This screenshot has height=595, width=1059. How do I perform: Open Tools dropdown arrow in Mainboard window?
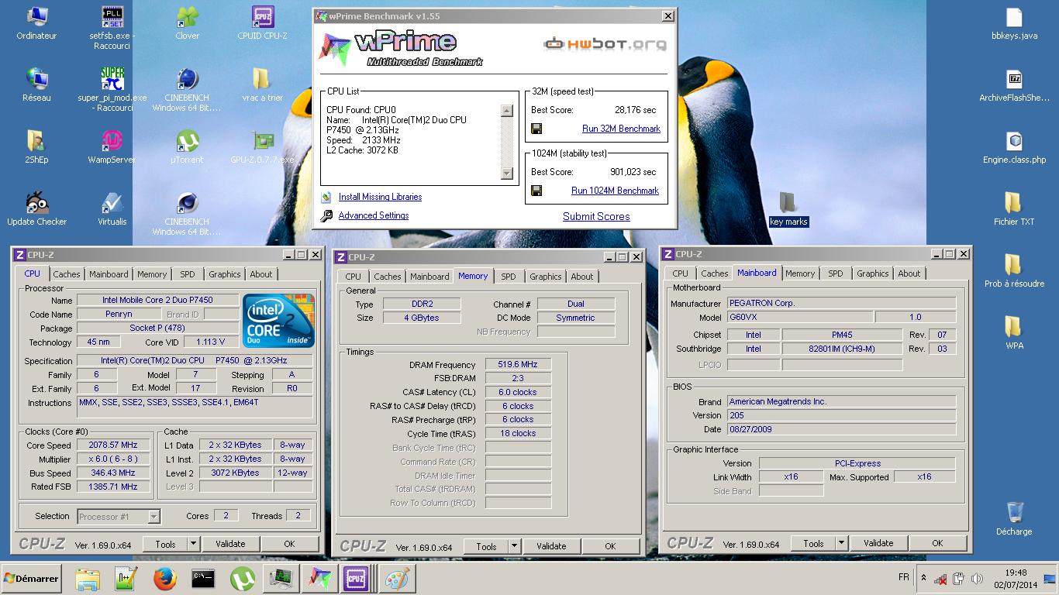click(842, 543)
